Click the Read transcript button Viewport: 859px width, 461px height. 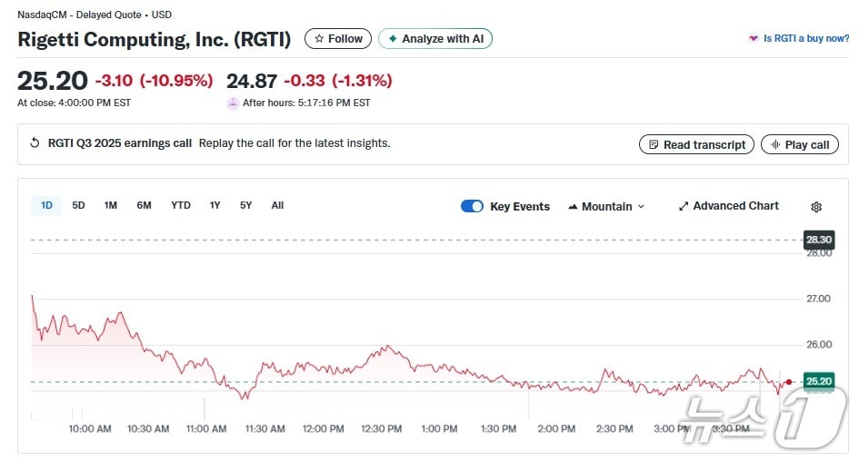[697, 144]
